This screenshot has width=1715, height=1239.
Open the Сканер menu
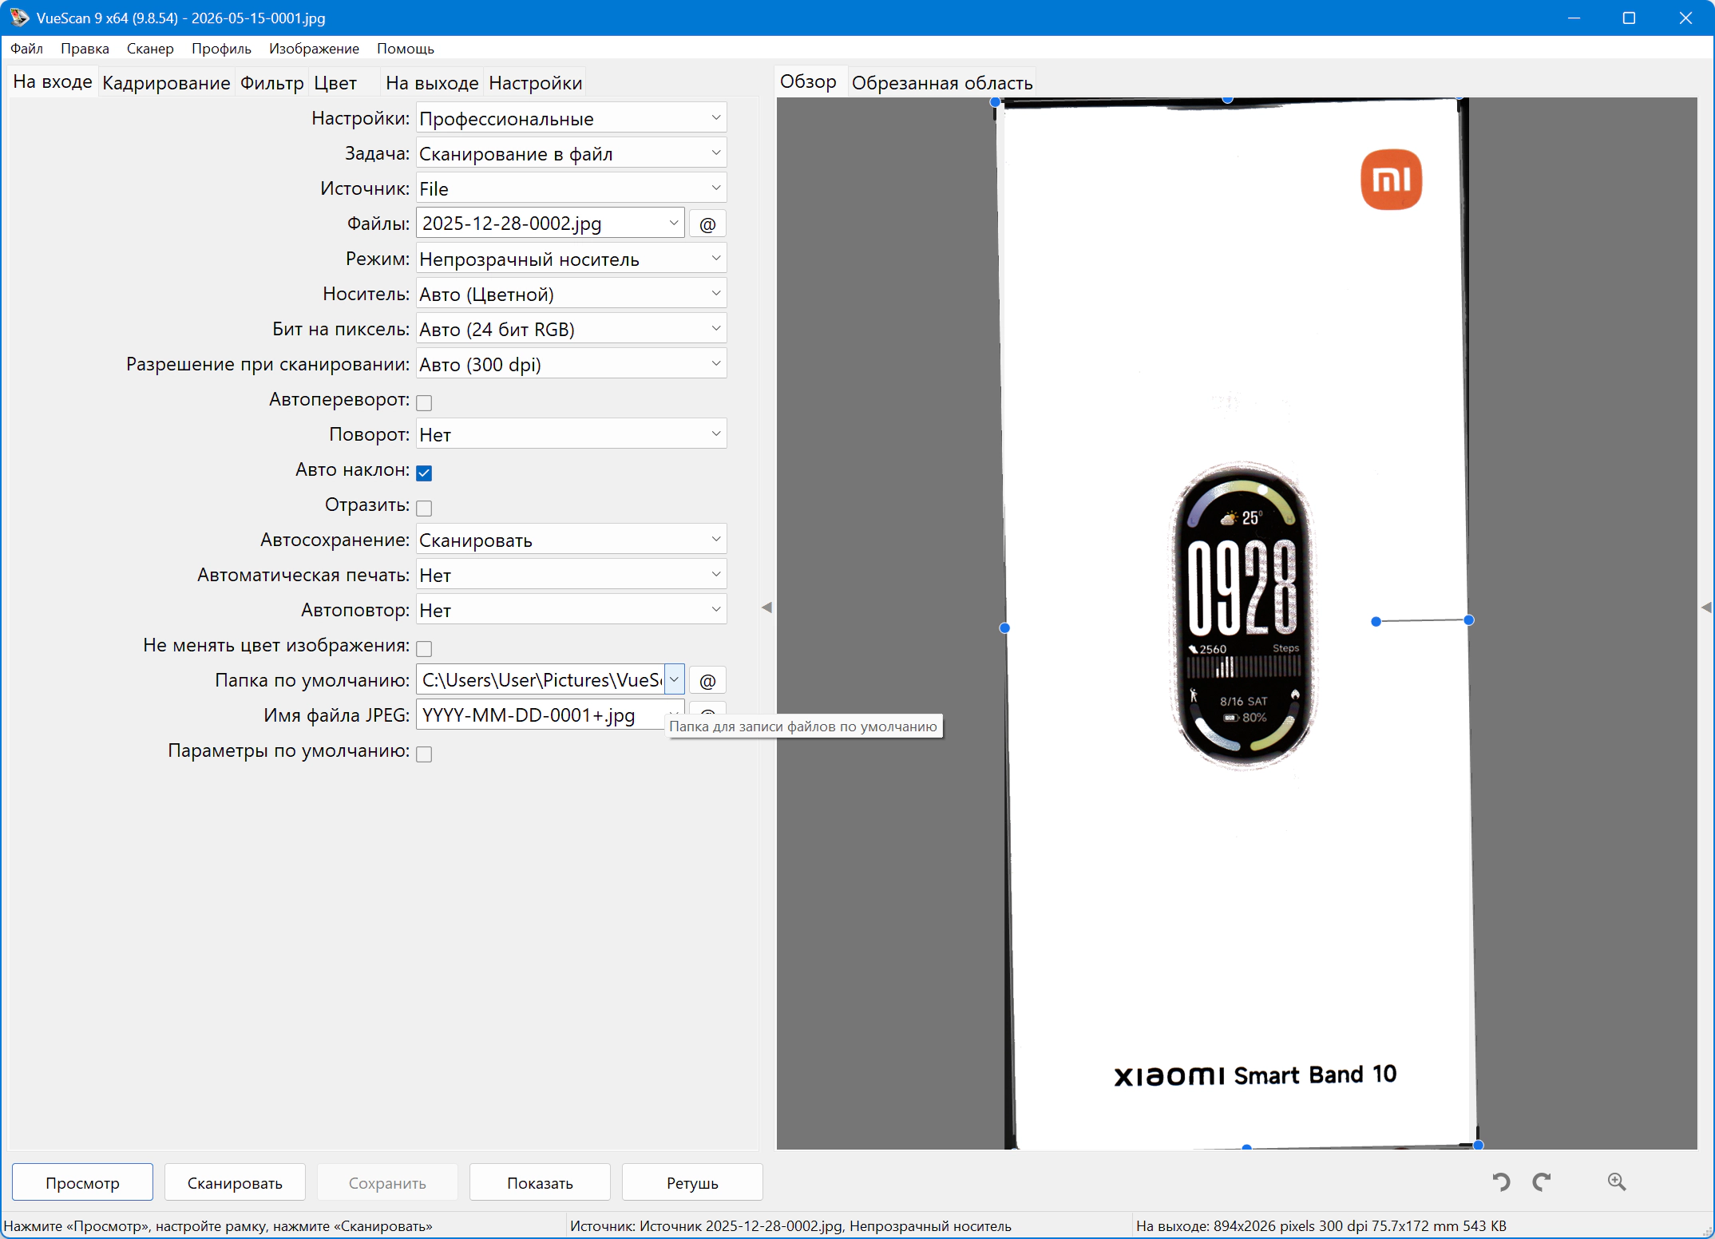[150, 49]
